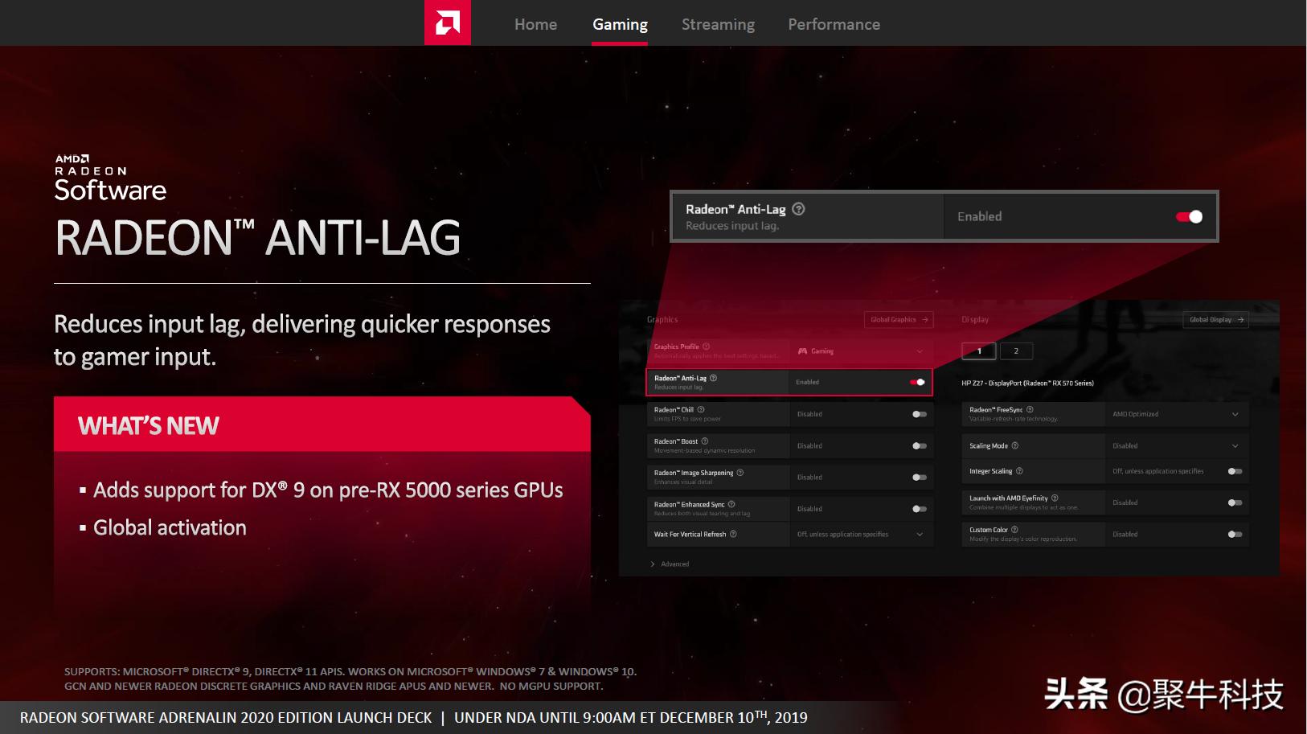This screenshot has width=1307, height=734.
Task: Show help for Radeon Chill
Action: tap(701, 409)
